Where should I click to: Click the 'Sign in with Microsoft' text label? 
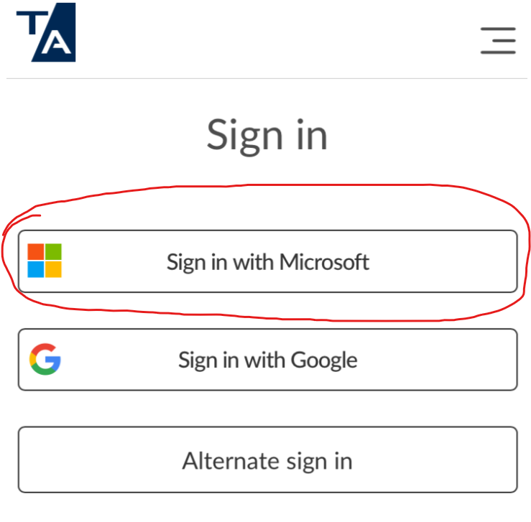pos(267,263)
